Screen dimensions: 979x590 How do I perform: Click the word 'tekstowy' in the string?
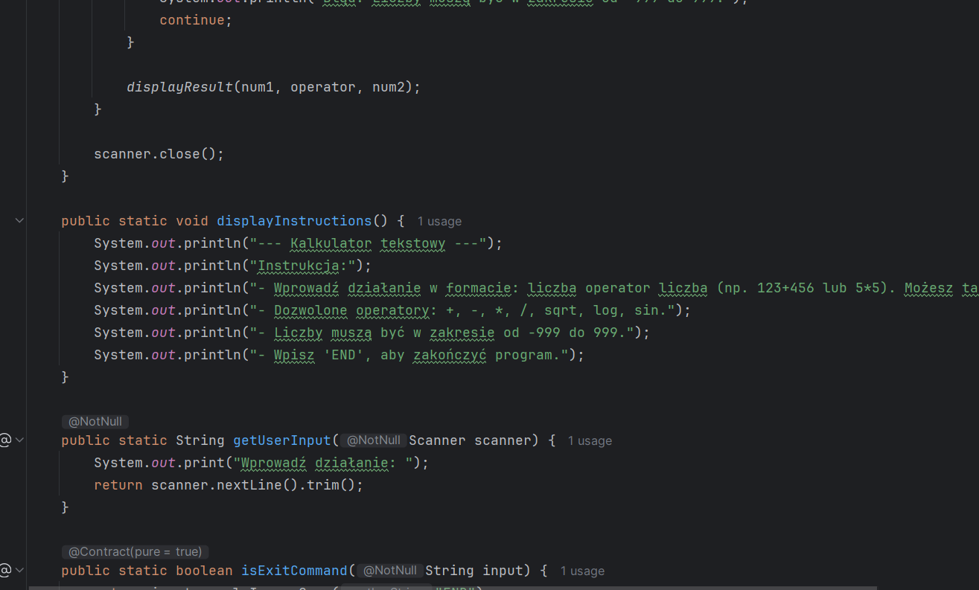[x=413, y=243]
